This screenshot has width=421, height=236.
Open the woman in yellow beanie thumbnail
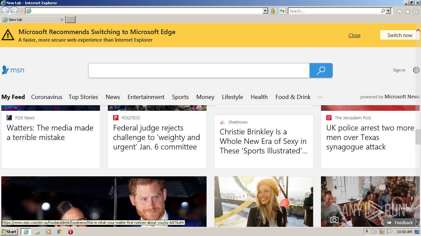click(264, 202)
